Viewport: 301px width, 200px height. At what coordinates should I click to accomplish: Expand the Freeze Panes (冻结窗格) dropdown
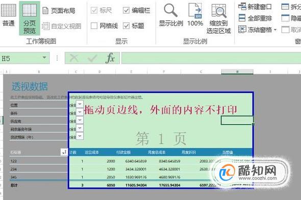tap(257, 30)
